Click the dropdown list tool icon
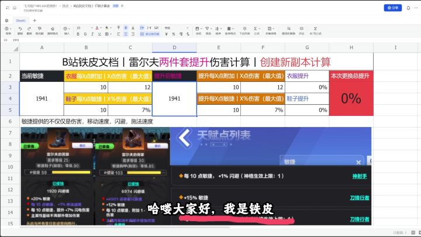This screenshot has height=237, width=421. (244, 30)
